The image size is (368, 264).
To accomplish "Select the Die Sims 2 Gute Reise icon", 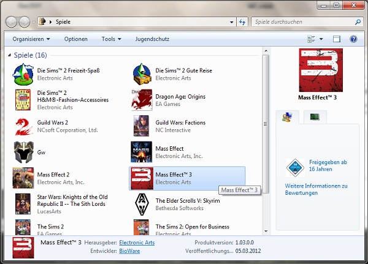I will pos(141,74).
